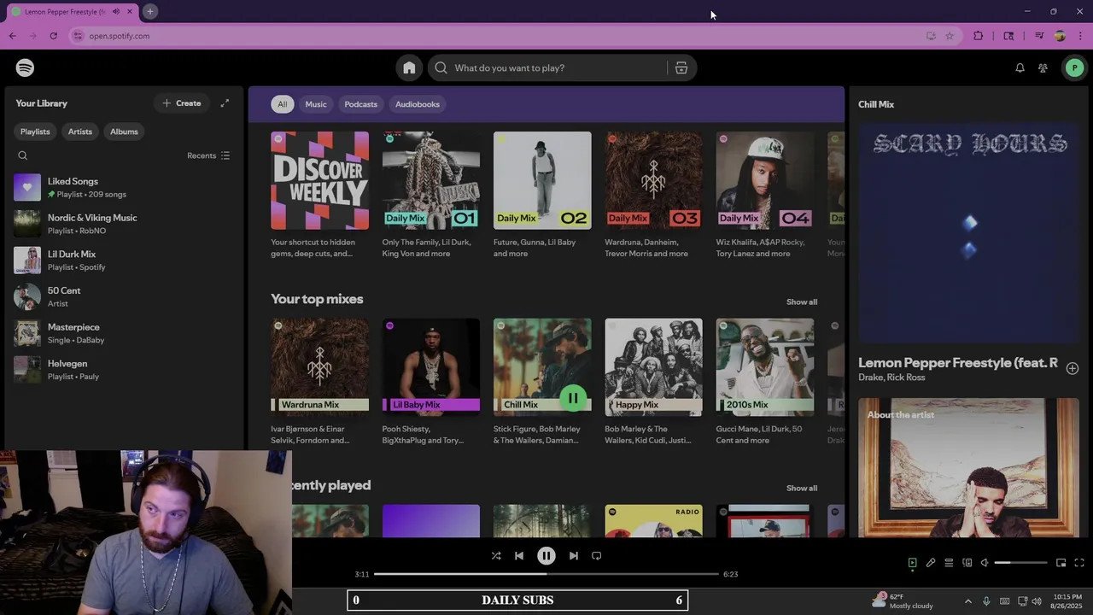
Task: Expand Your Library to full view
Action: pyautogui.click(x=225, y=103)
